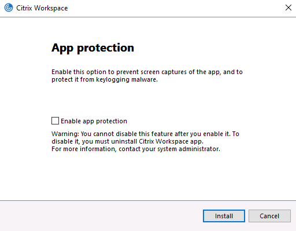Tick the Enable app protection checkbox
This screenshot has width=296, height=231.
[x=55, y=121]
